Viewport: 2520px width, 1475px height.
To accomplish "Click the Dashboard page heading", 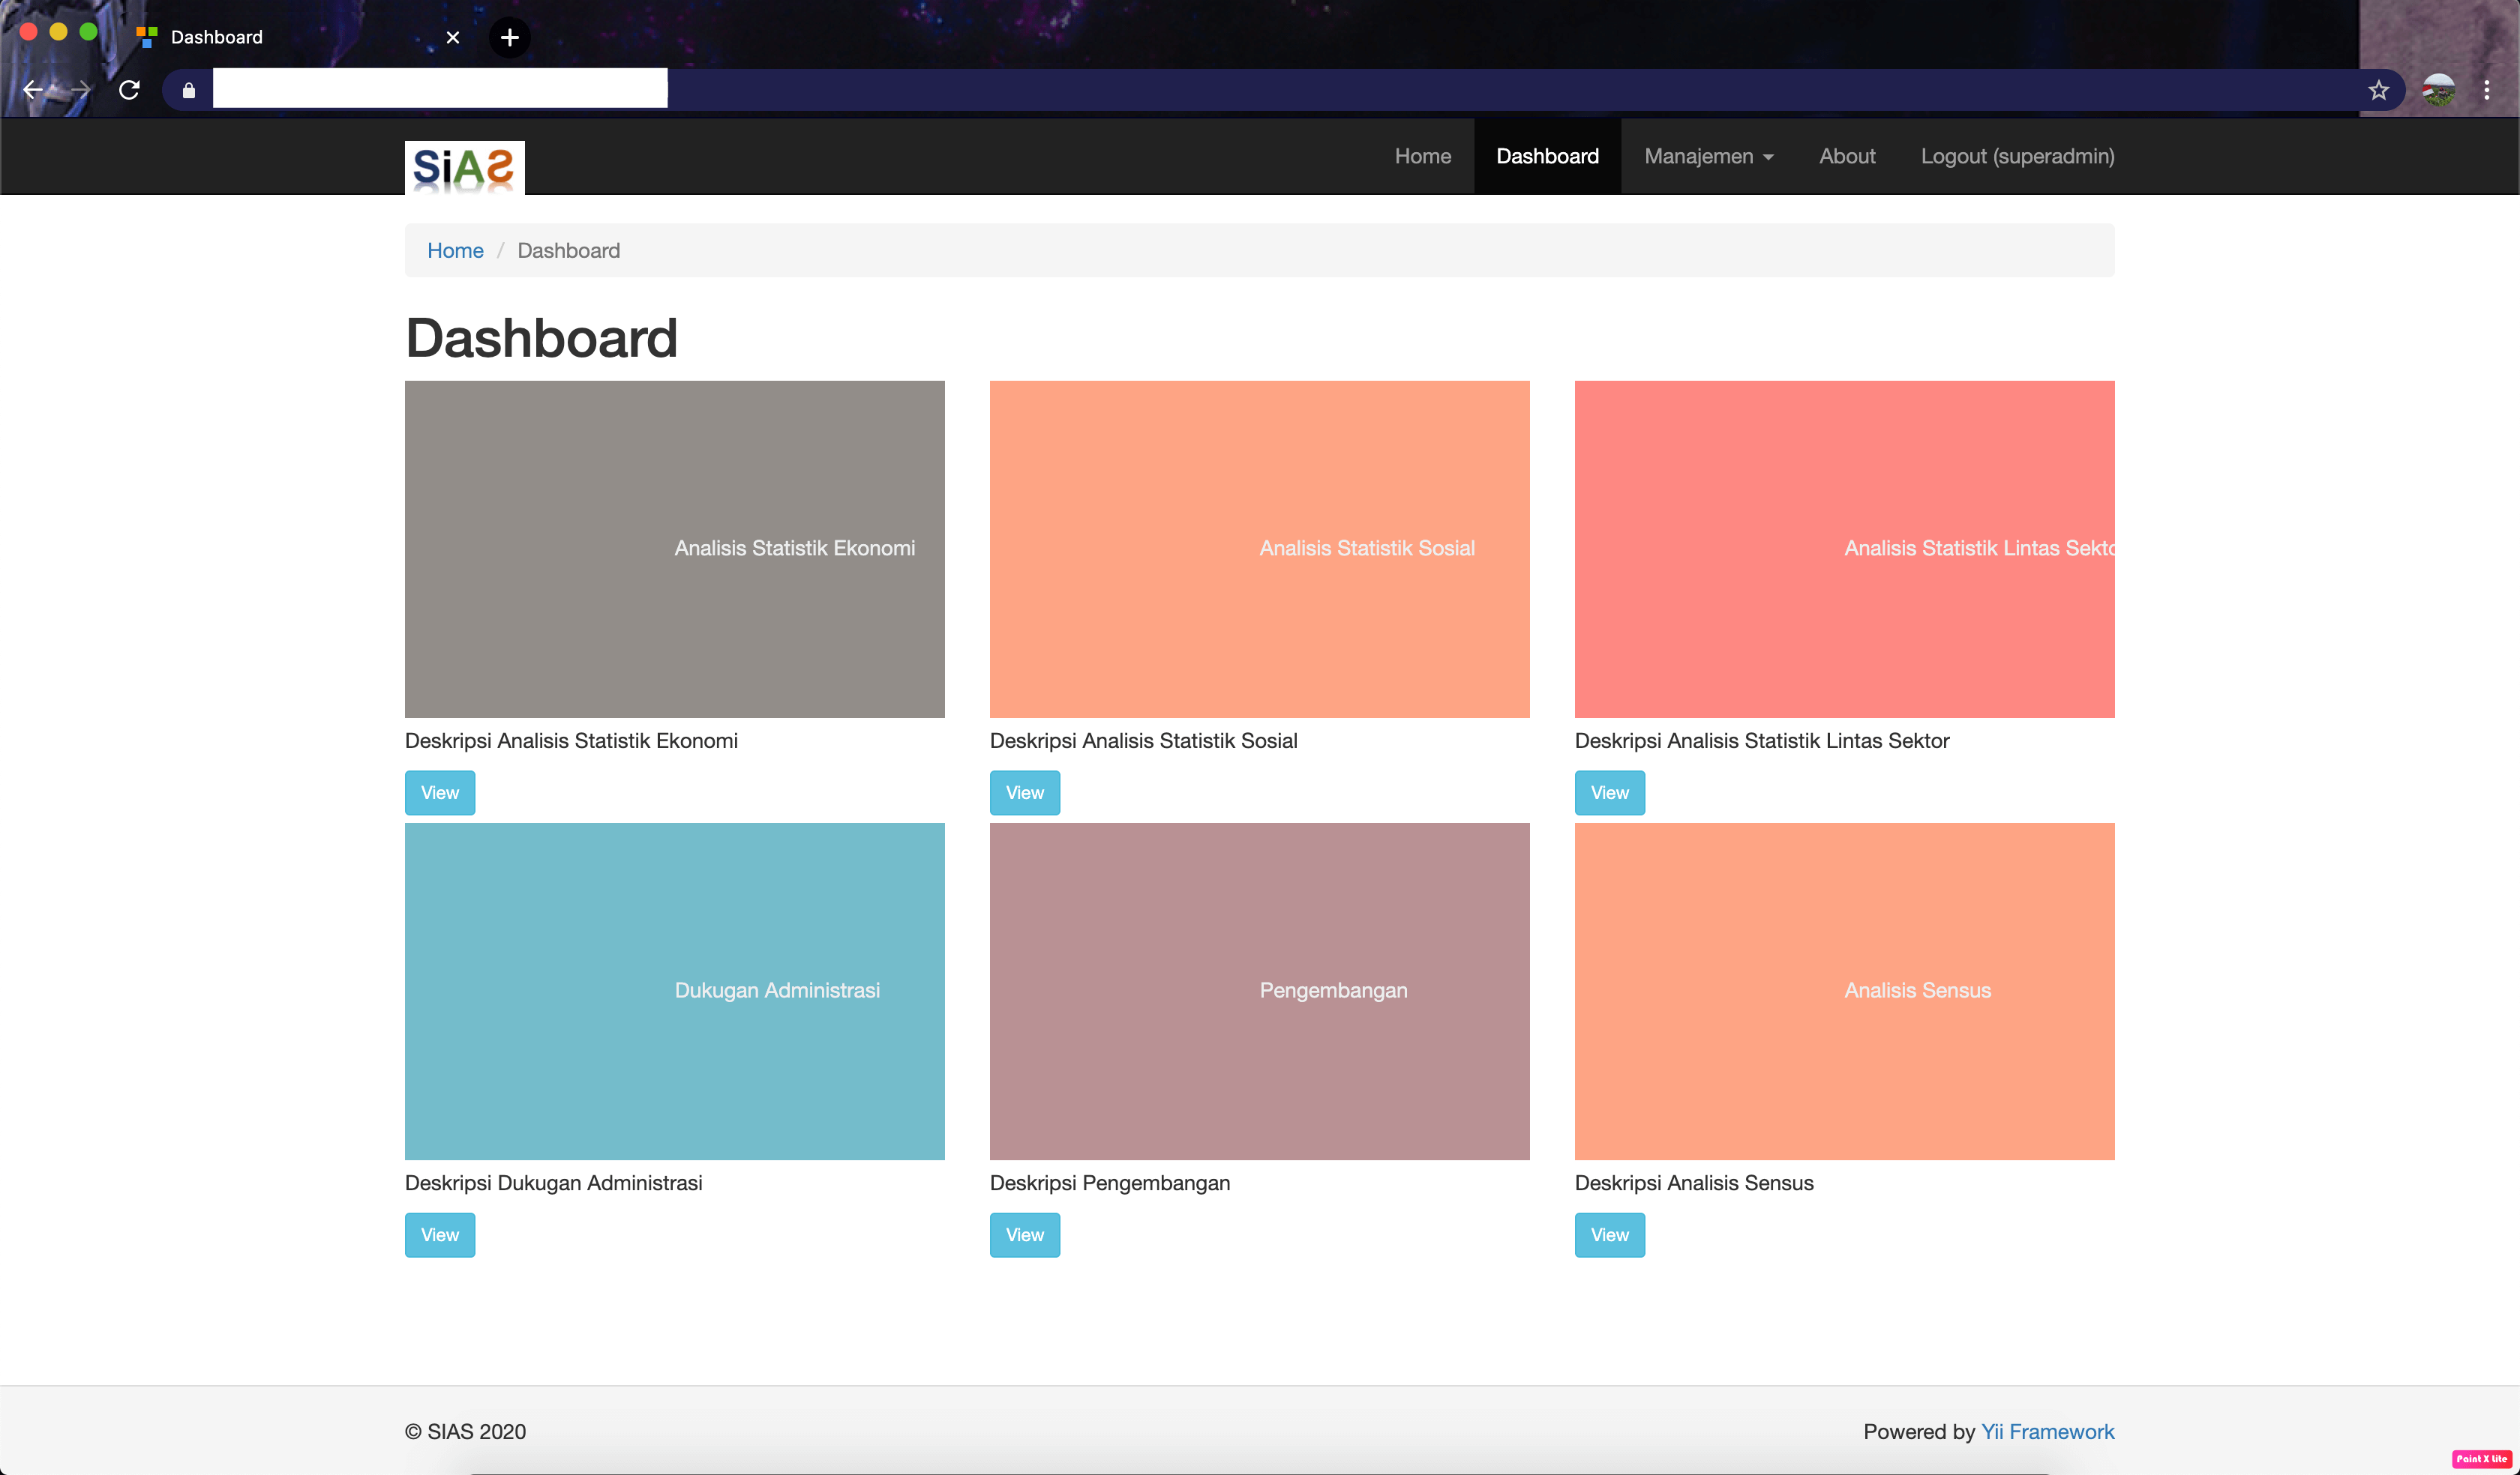I will [x=541, y=338].
